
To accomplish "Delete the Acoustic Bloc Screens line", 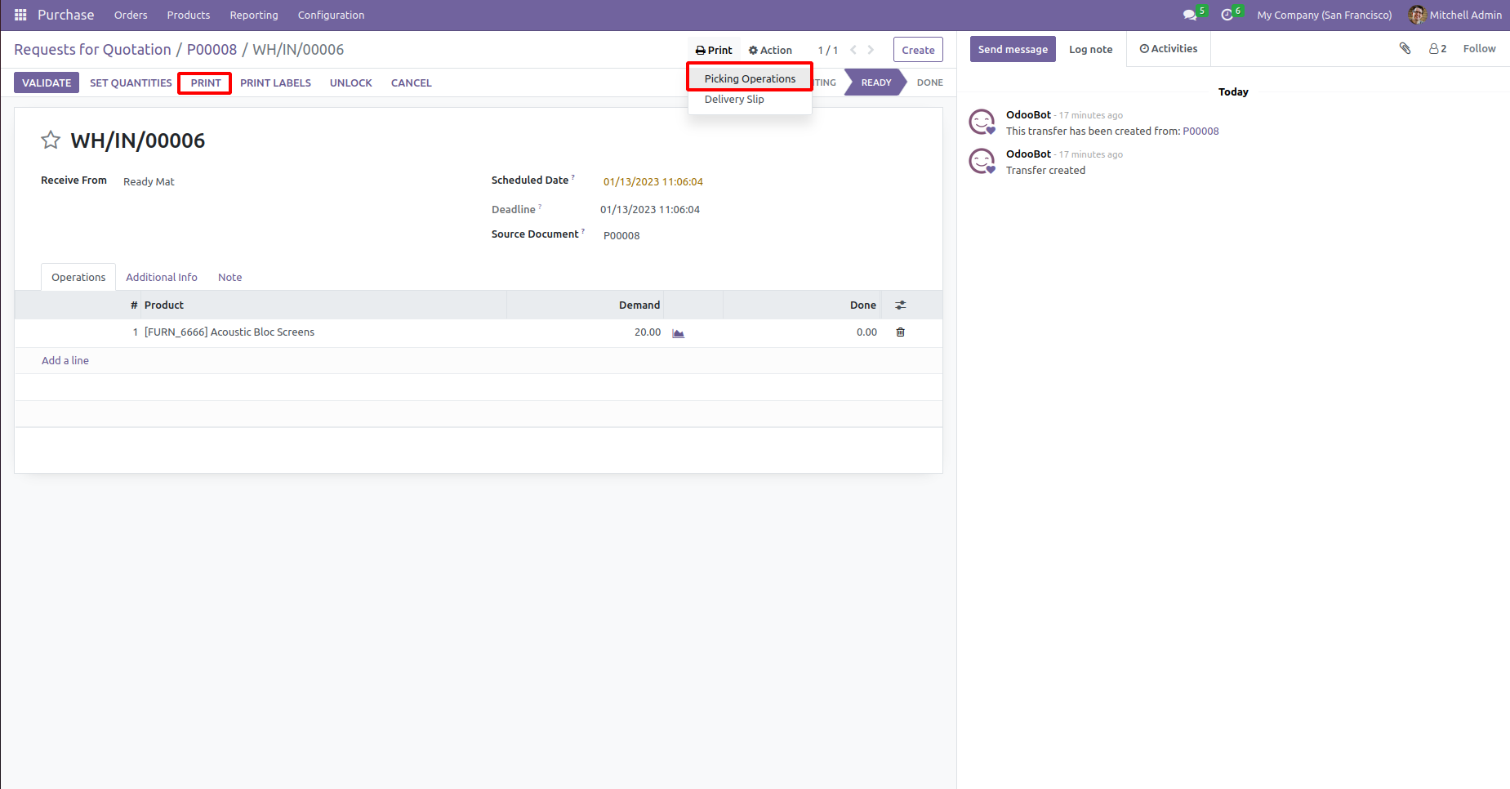I will (x=900, y=332).
